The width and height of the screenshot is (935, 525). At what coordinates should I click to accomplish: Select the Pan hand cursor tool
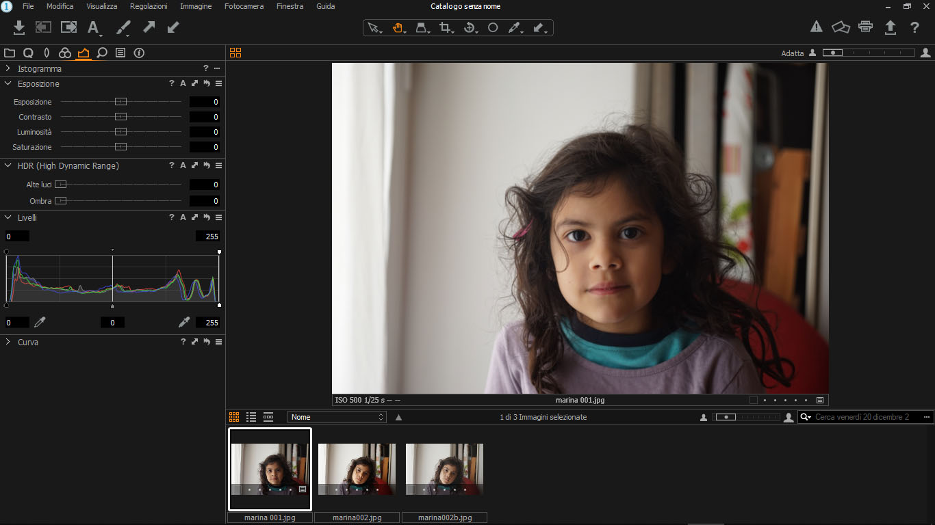pyautogui.click(x=398, y=27)
